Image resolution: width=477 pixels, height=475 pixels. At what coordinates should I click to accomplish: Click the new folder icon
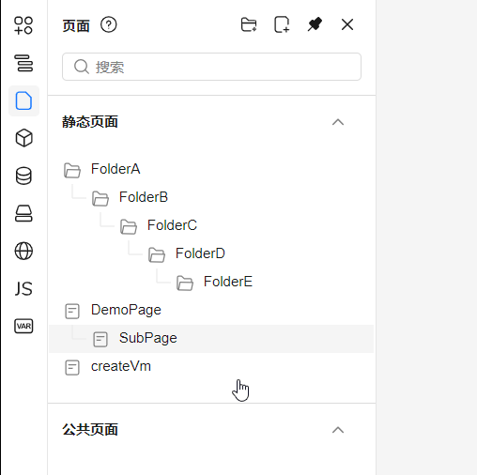tap(249, 24)
